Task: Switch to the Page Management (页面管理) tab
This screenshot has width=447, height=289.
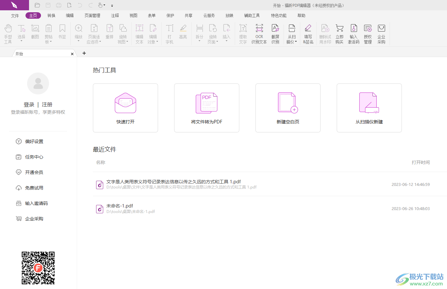Action: 92,15
